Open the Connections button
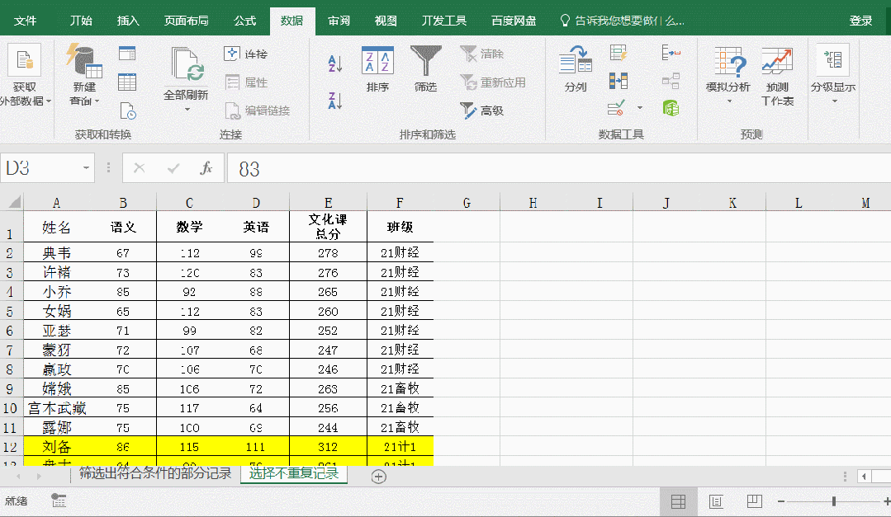The width and height of the screenshot is (891, 517). (x=245, y=54)
